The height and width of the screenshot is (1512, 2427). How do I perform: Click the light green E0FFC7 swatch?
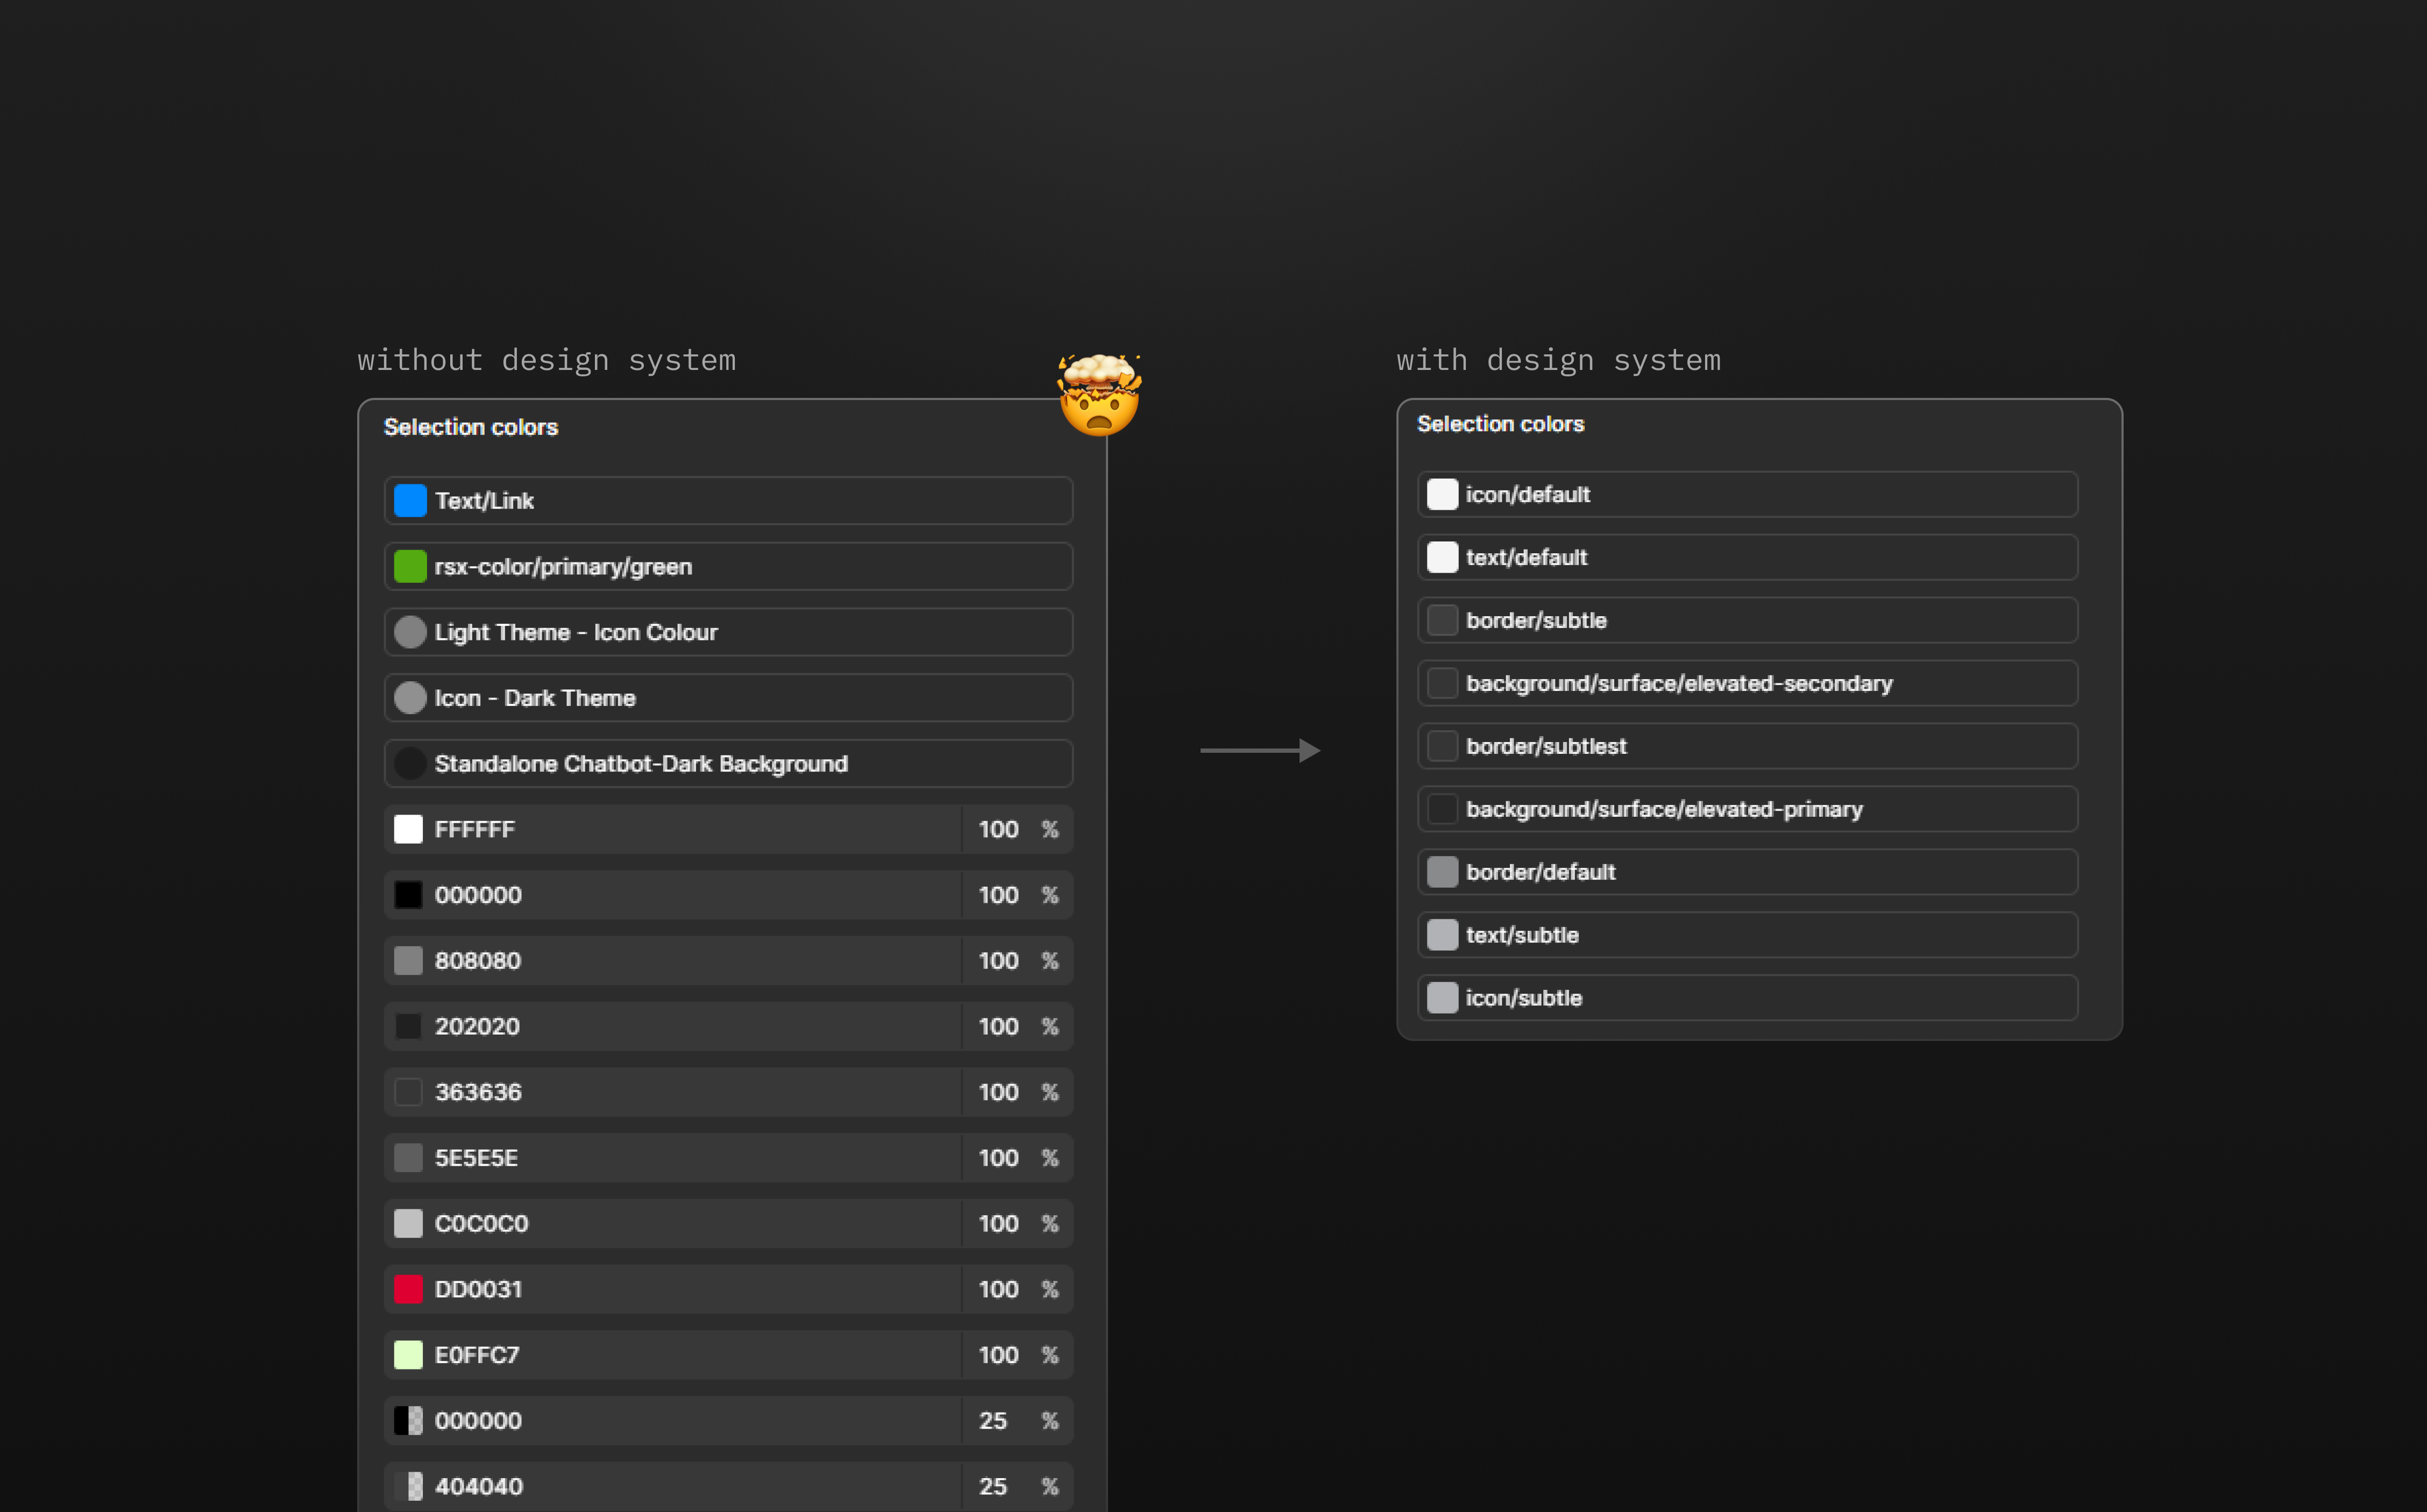[408, 1355]
